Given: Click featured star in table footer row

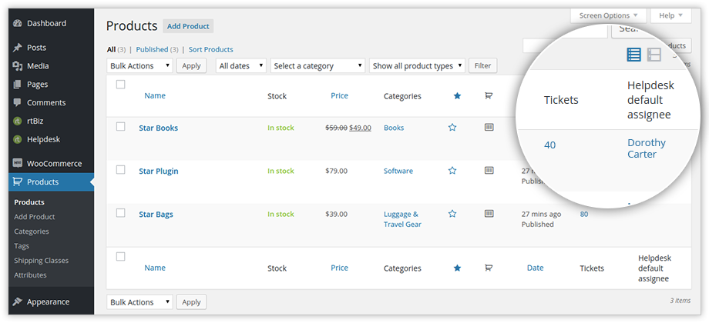Looking at the screenshot, I should (x=457, y=268).
